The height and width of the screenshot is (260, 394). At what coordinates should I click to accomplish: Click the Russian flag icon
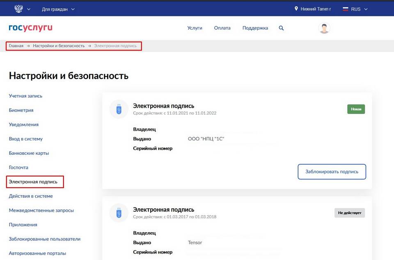[345, 9]
